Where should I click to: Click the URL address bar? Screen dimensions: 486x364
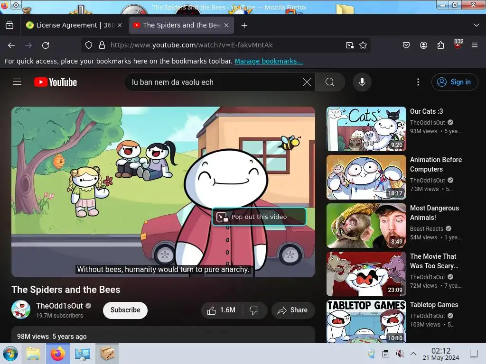point(226,45)
